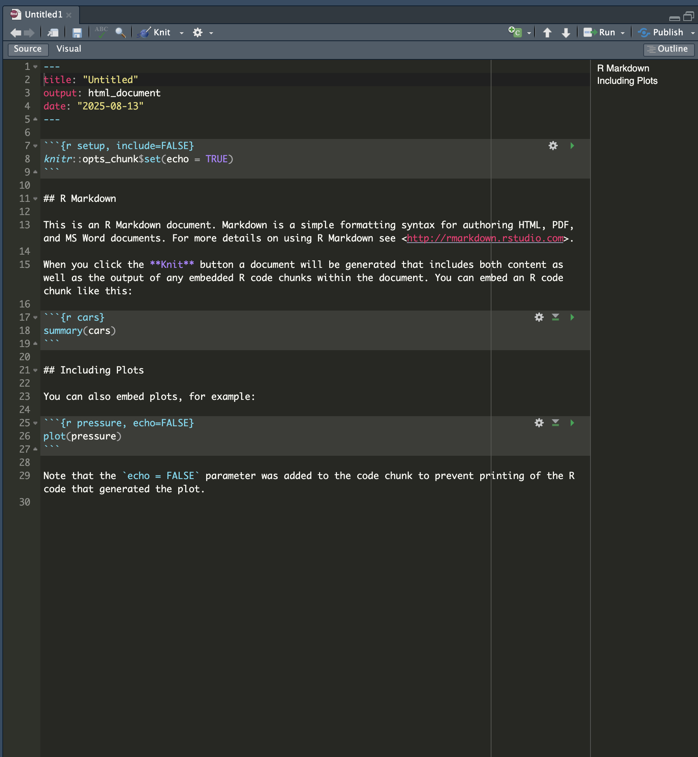
Task: Jump to Including Plots in outline
Action: (x=627, y=81)
